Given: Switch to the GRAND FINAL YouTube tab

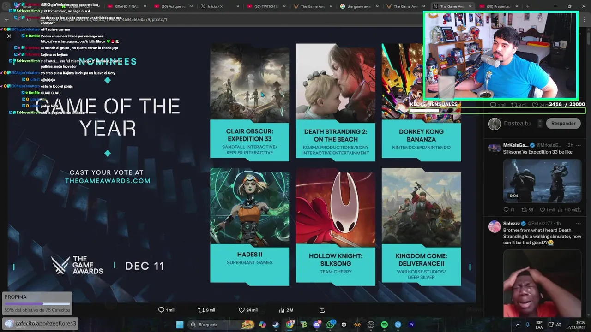Looking at the screenshot, I should (127, 6).
